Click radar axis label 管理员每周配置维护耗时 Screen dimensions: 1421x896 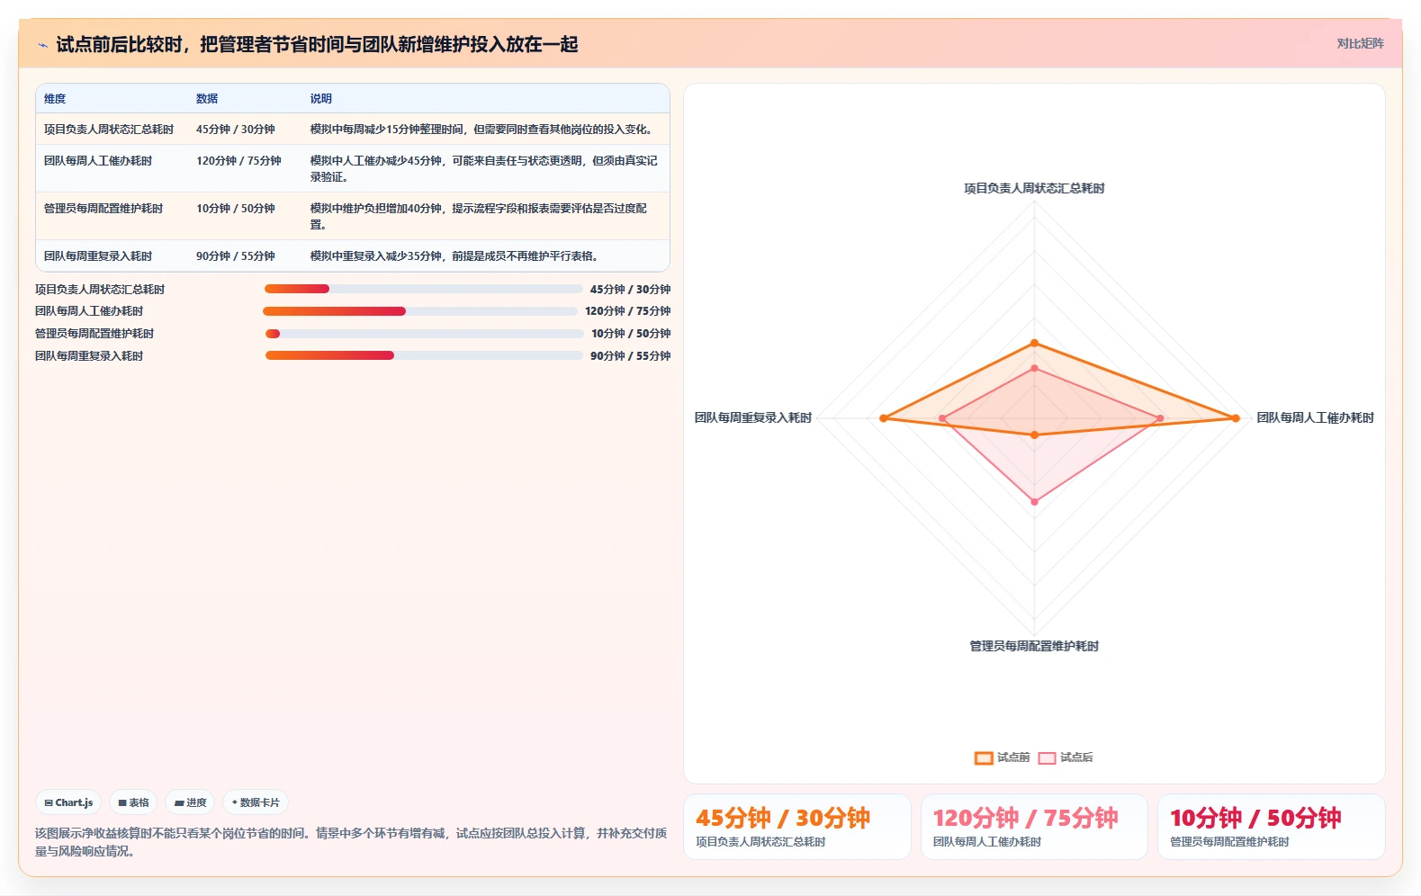click(x=1034, y=647)
